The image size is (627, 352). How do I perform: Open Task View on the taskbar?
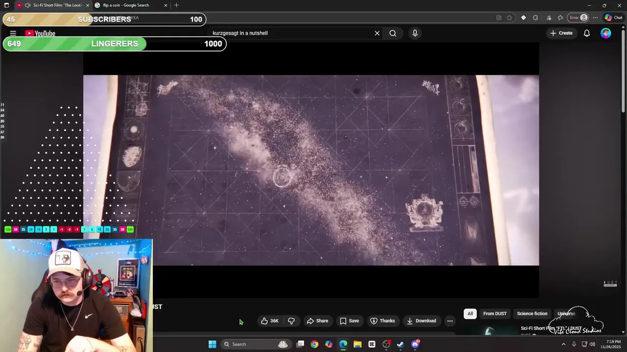coord(300,344)
